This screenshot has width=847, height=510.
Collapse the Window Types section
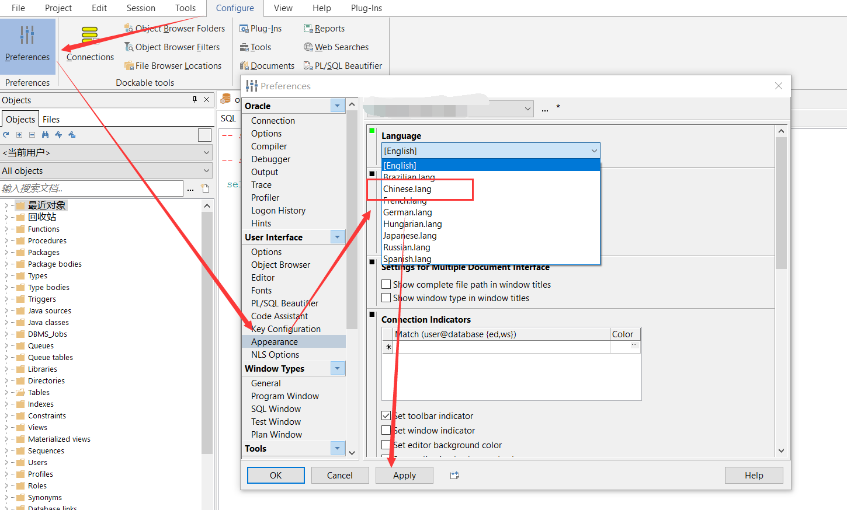click(x=337, y=368)
